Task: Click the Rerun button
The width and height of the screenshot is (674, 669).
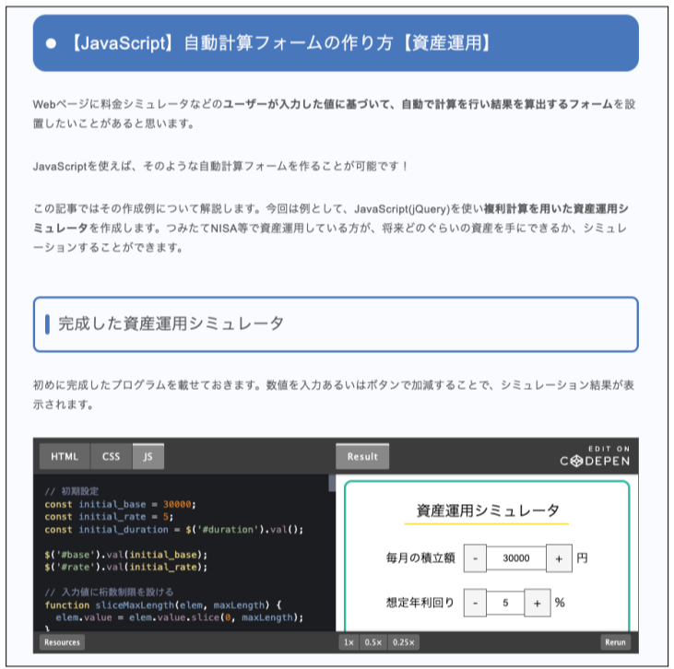Action: click(615, 642)
